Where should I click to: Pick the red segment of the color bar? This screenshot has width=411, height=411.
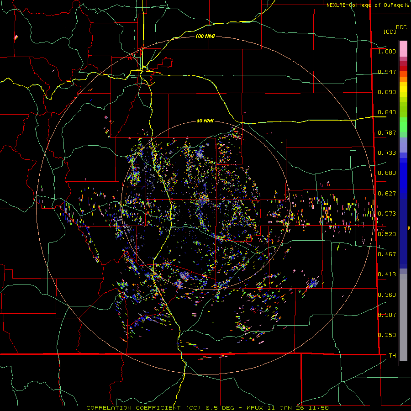pos(403,68)
